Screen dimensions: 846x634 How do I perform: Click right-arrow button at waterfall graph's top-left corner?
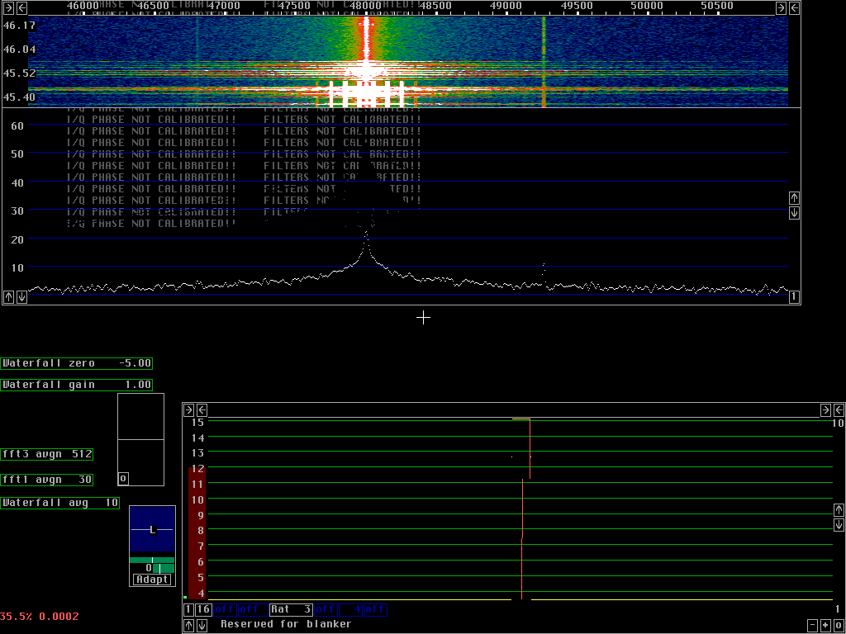click(x=8, y=8)
